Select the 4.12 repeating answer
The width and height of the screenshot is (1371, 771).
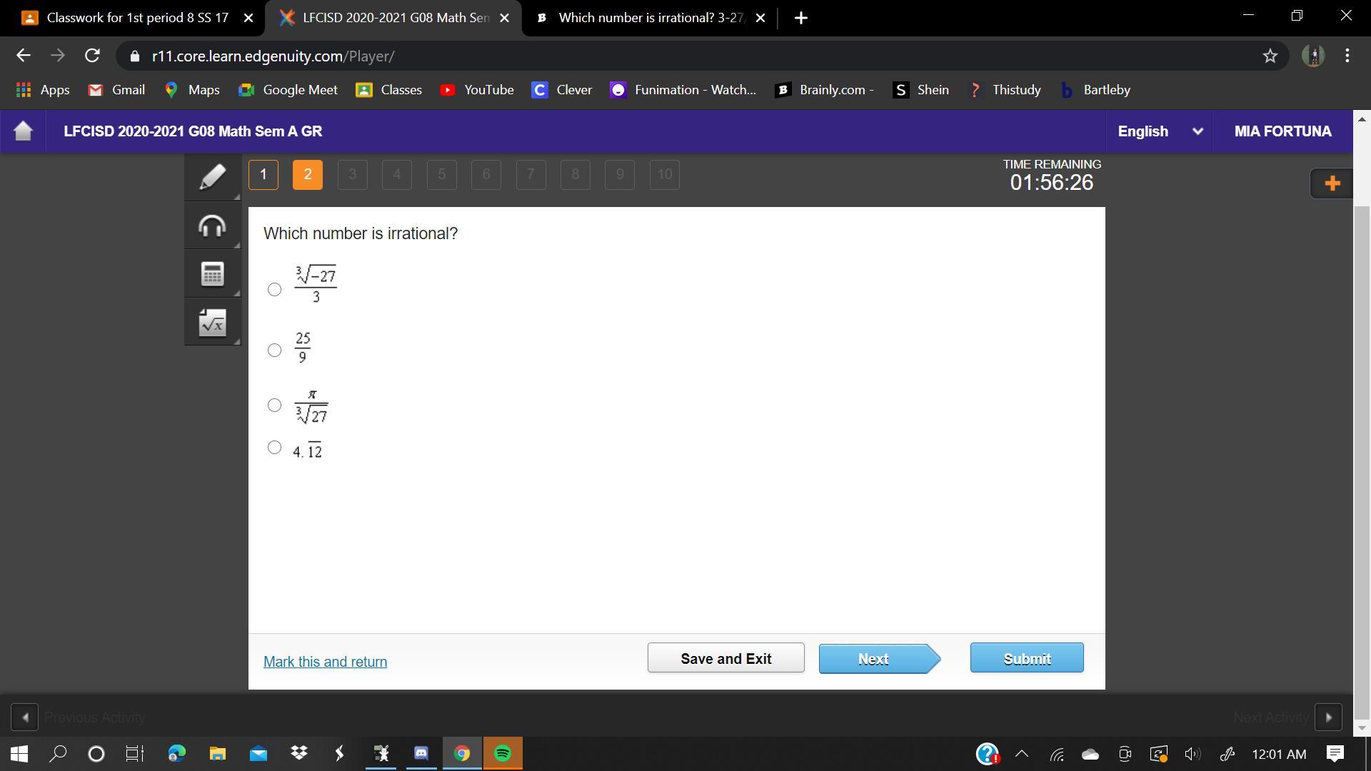274,448
